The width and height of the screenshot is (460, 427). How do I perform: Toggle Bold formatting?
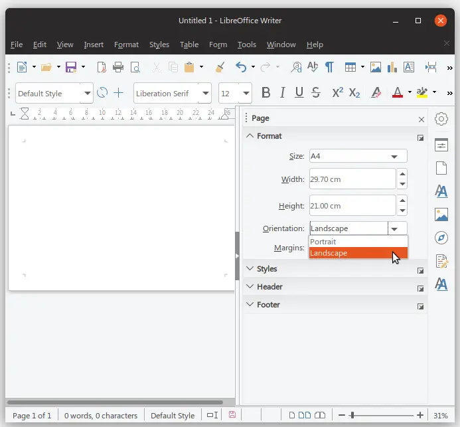coord(266,93)
